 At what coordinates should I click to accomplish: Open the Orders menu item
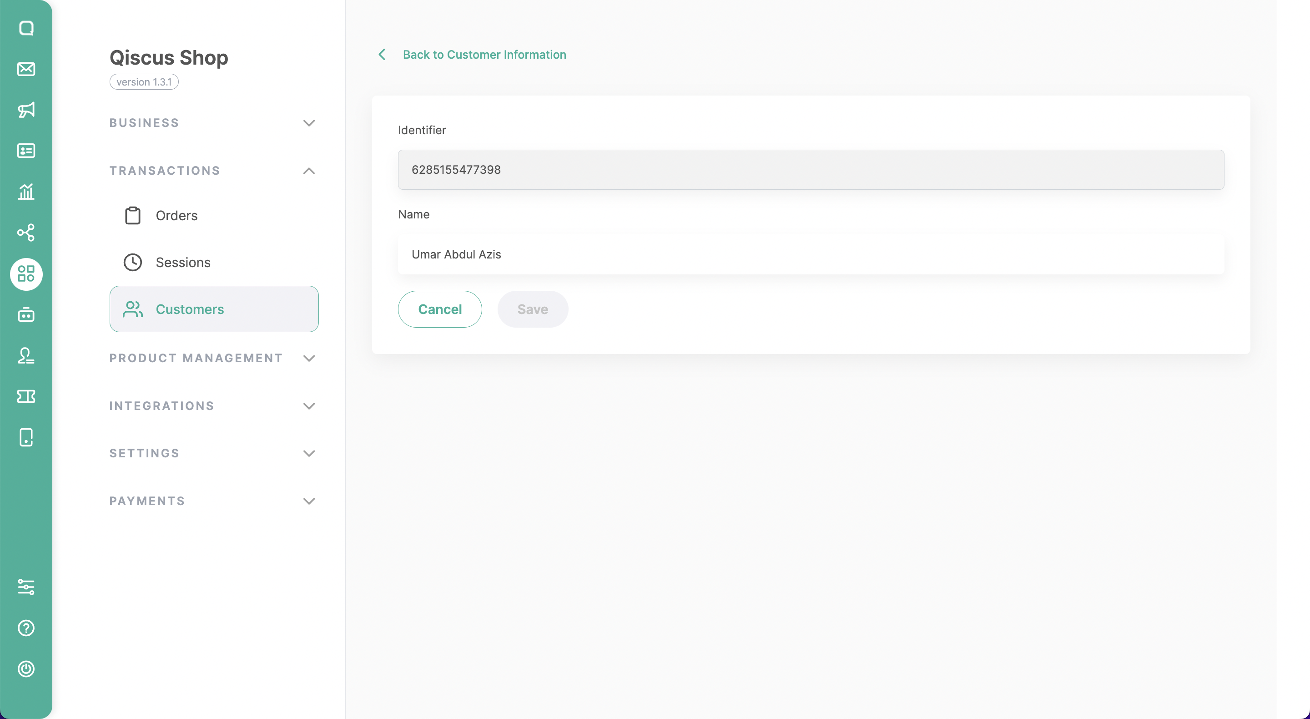[x=176, y=216]
